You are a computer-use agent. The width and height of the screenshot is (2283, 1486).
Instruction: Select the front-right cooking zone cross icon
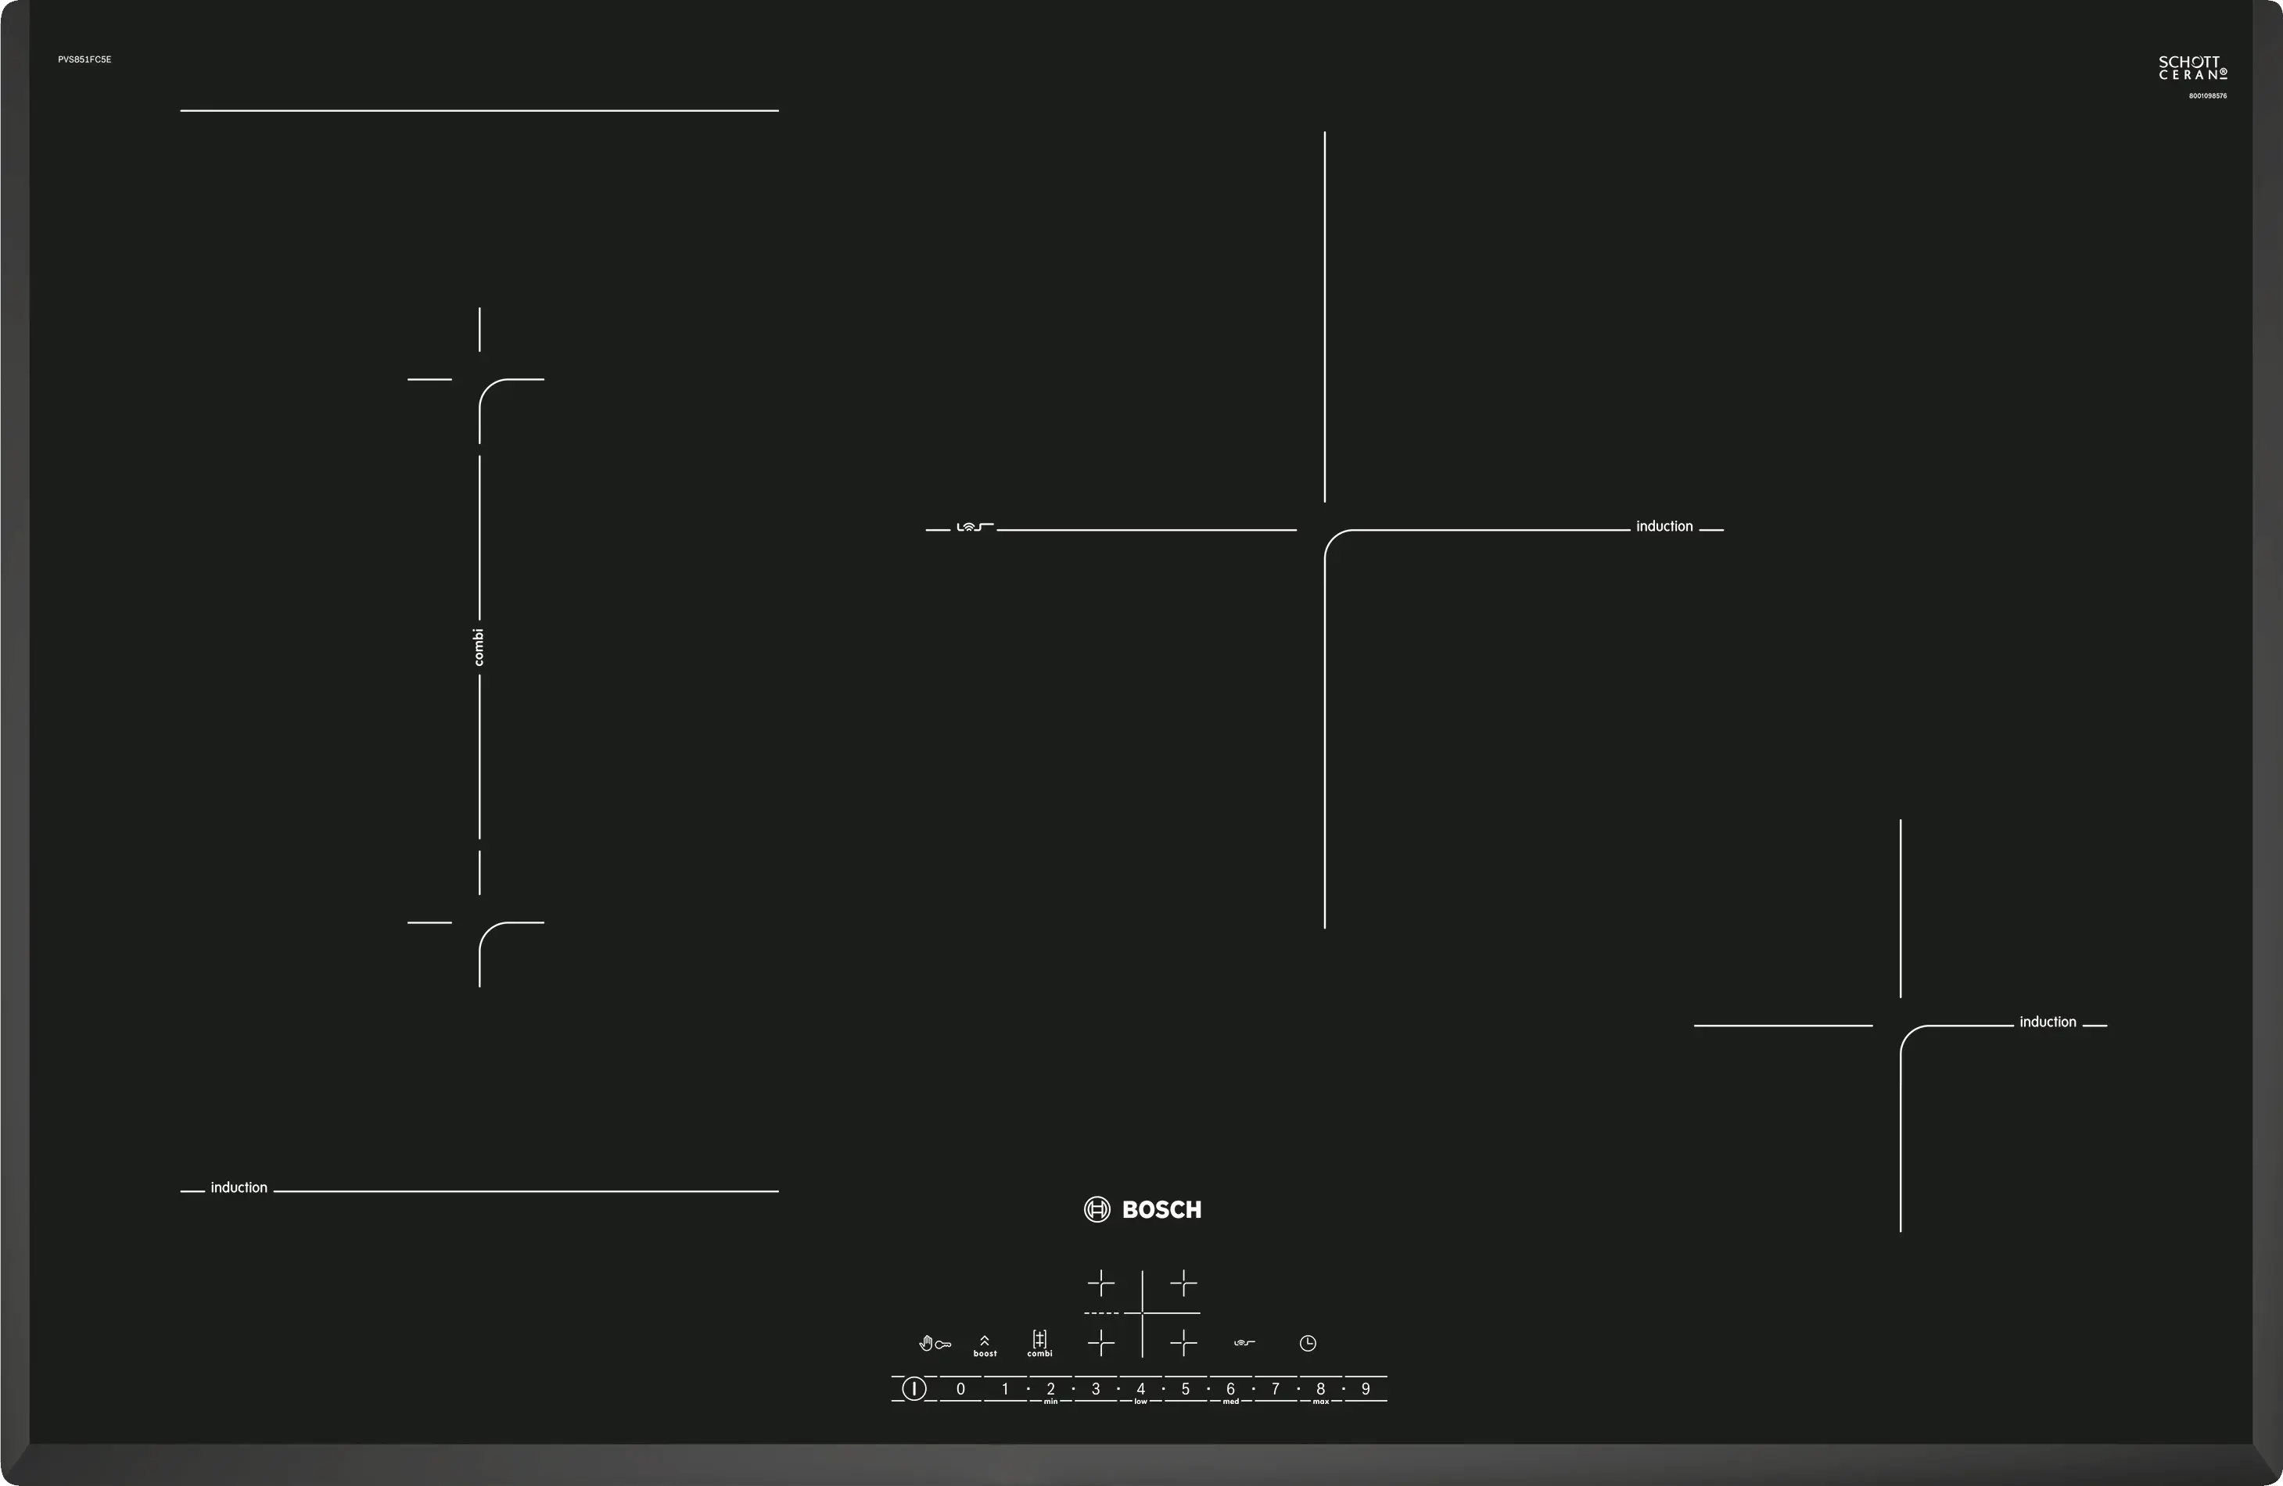point(1183,1343)
